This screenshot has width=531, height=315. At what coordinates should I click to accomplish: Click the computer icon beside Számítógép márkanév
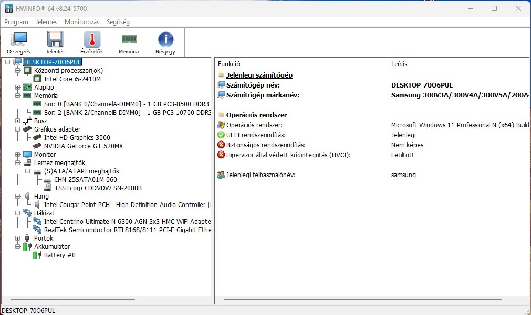tap(221, 95)
